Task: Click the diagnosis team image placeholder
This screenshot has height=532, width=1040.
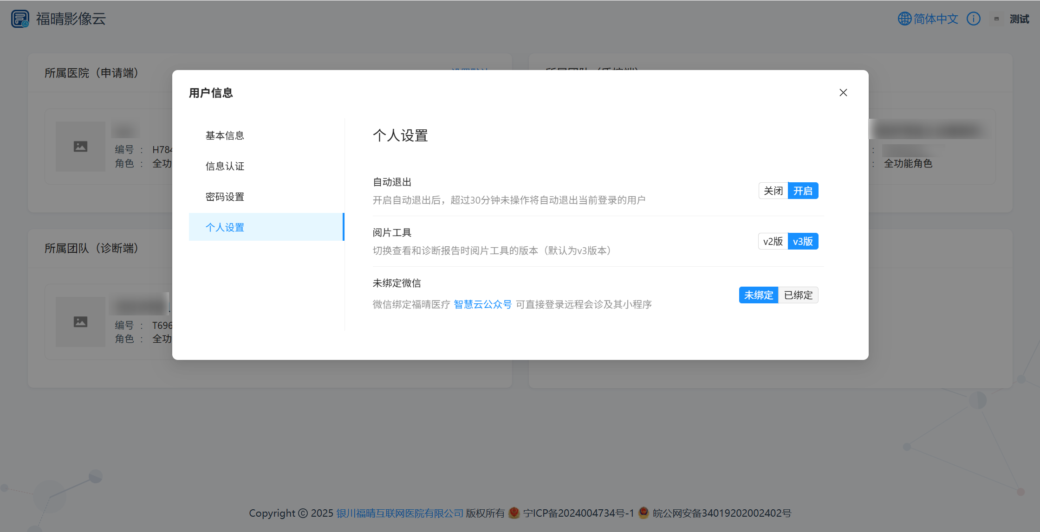Action: [x=80, y=322]
